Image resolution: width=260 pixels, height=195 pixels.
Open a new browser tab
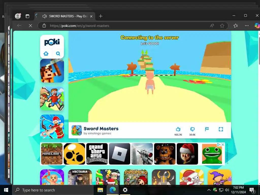101,16
